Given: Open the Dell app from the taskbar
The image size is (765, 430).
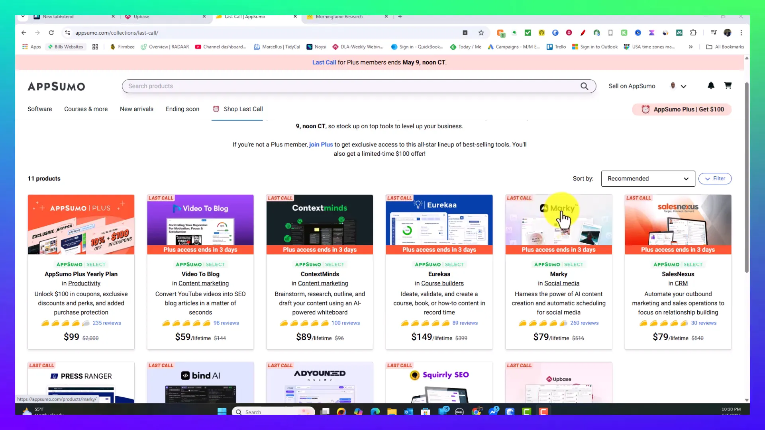Looking at the screenshot, I should pos(459,412).
